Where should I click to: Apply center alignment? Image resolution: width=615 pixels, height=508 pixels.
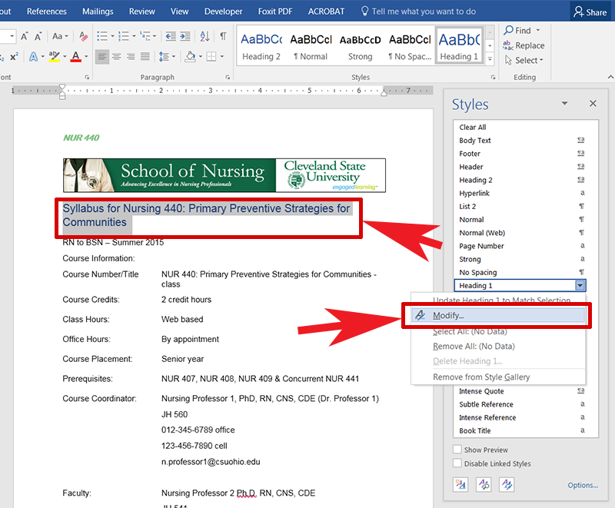click(x=117, y=57)
